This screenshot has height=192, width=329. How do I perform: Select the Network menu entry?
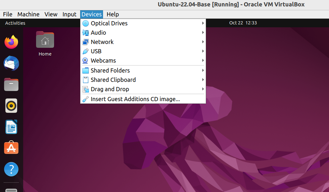coord(143,42)
